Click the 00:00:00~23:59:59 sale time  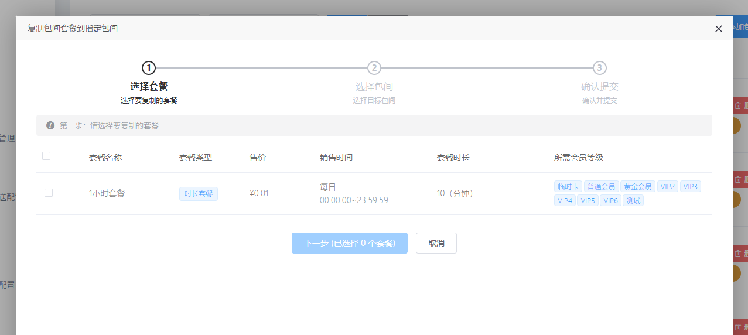(x=354, y=200)
